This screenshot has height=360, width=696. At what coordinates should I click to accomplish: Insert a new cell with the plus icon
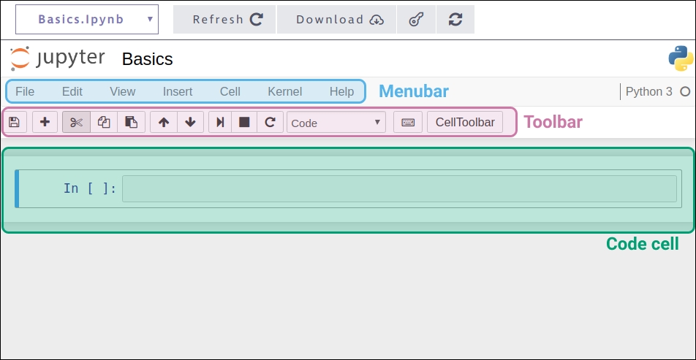(x=45, y=122)
